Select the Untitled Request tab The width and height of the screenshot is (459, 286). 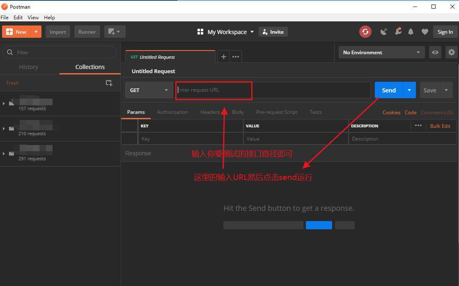pyautogui.click(x=170, y=57)
